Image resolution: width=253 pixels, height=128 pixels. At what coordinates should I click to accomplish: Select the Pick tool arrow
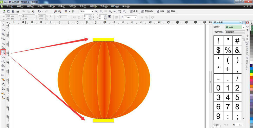click(3, 25)
